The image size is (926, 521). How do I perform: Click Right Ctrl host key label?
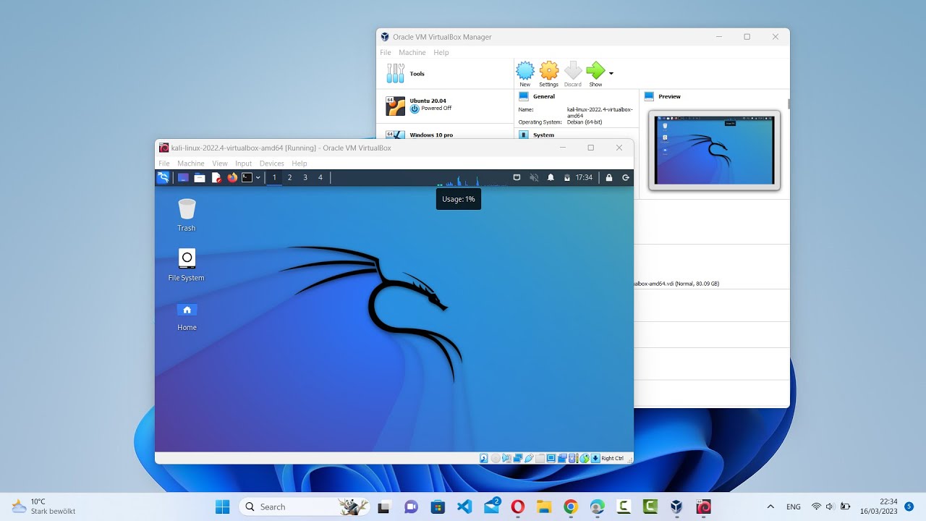[x=612, y=458]
